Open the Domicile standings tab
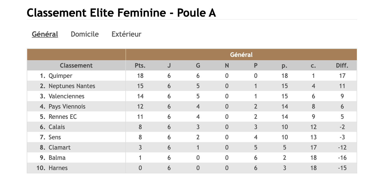Screen dimensions: 371x189 [x=85, y=34]
